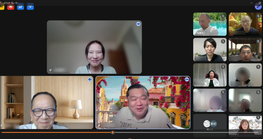Click the red record button icon

(11, 6)
